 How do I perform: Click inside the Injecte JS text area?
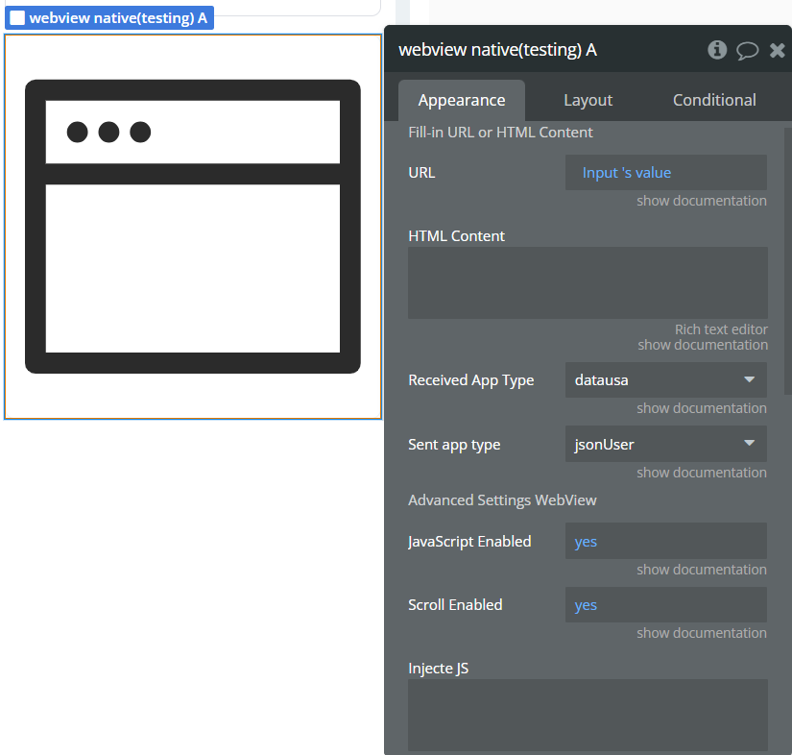pyautogui.click(x=588, y=715)
